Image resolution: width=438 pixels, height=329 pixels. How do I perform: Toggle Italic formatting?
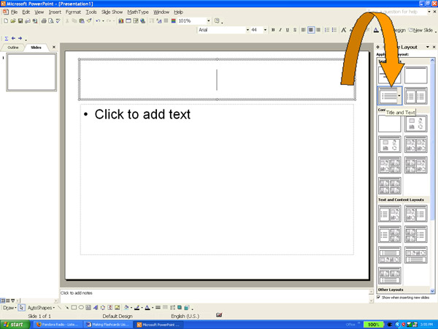(x=280, y=30)
